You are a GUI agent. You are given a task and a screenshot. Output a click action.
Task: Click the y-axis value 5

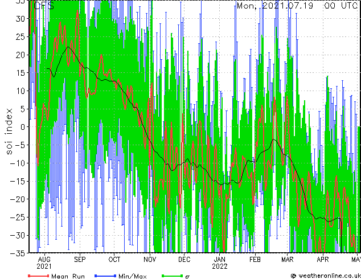(22, 109)
